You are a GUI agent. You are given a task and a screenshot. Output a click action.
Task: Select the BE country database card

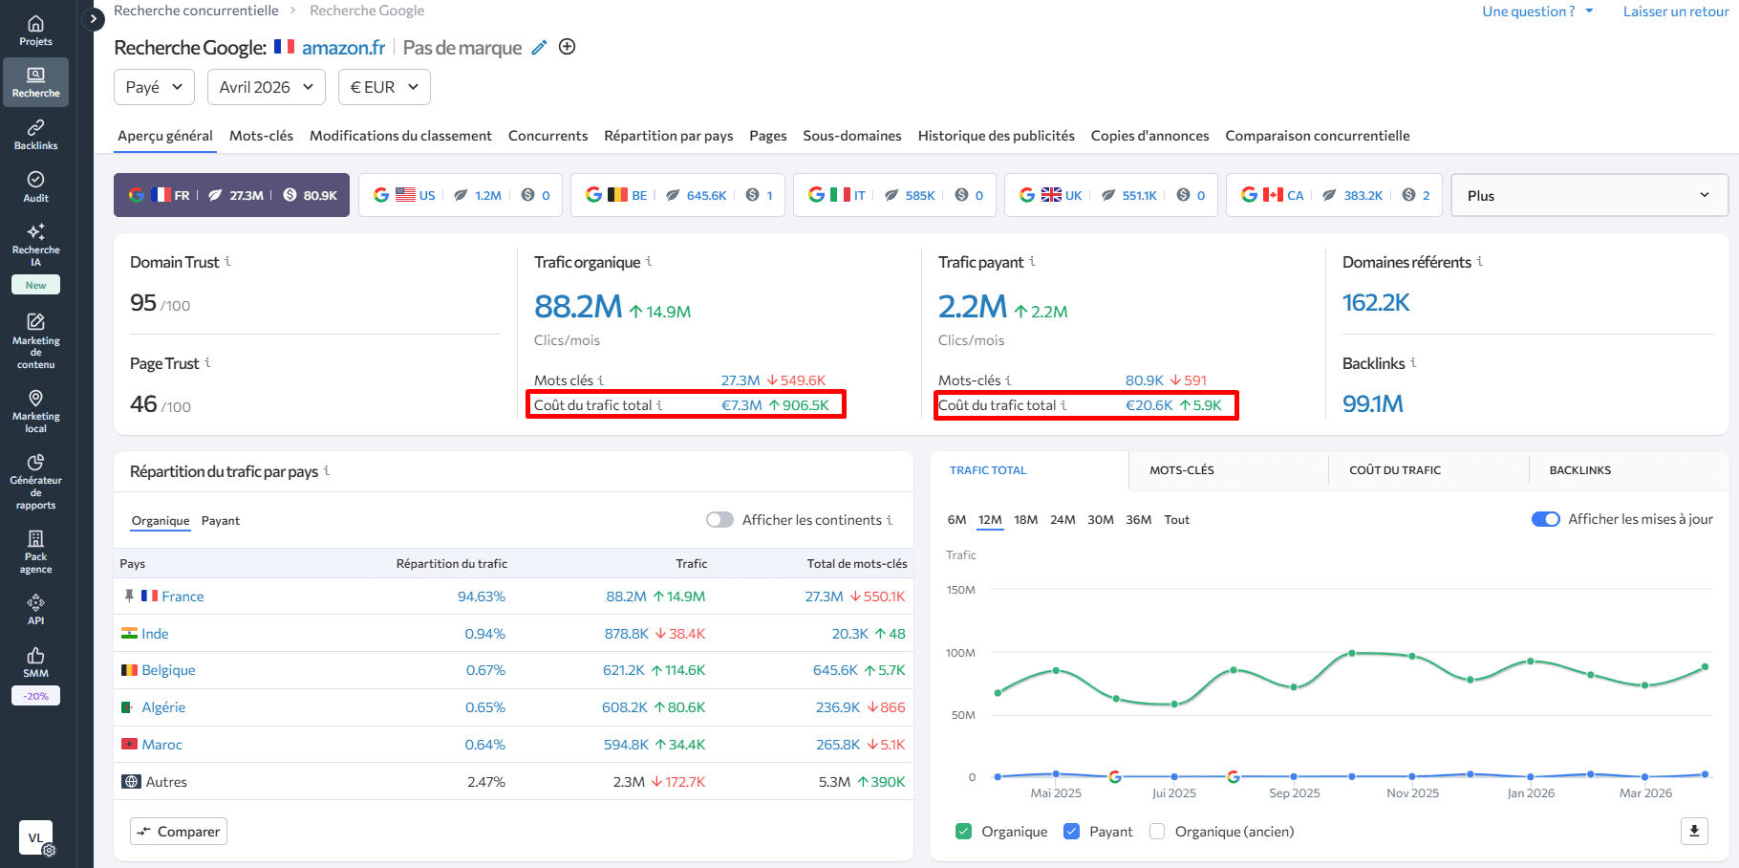point(677,195)
